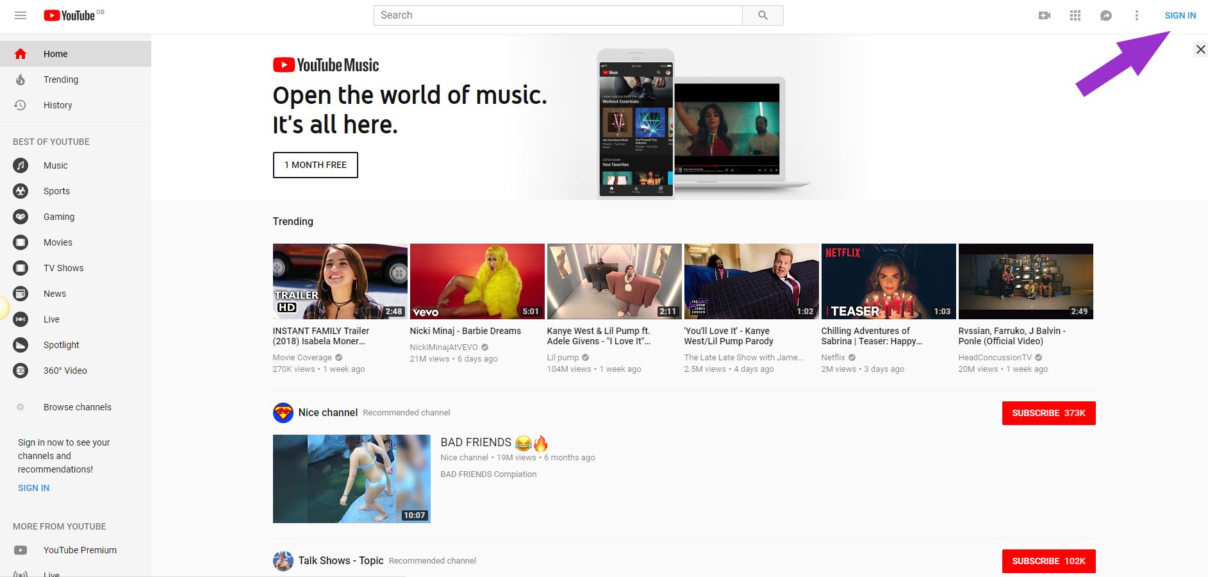Click Nicki Minaj - Barbie Dreams title
This screenshot has height=577, width=1208.
click(x=465, y=331)
